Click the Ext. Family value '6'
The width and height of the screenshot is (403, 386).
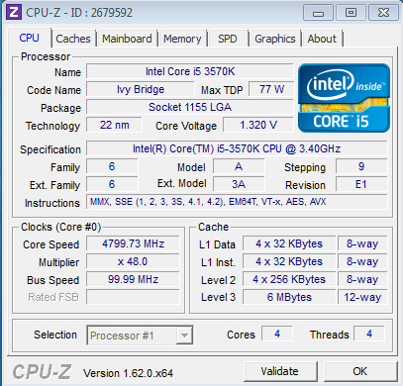(112, 184)
